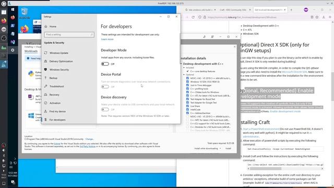Close the Installation details installer dialog

click(x=235, y=46)
